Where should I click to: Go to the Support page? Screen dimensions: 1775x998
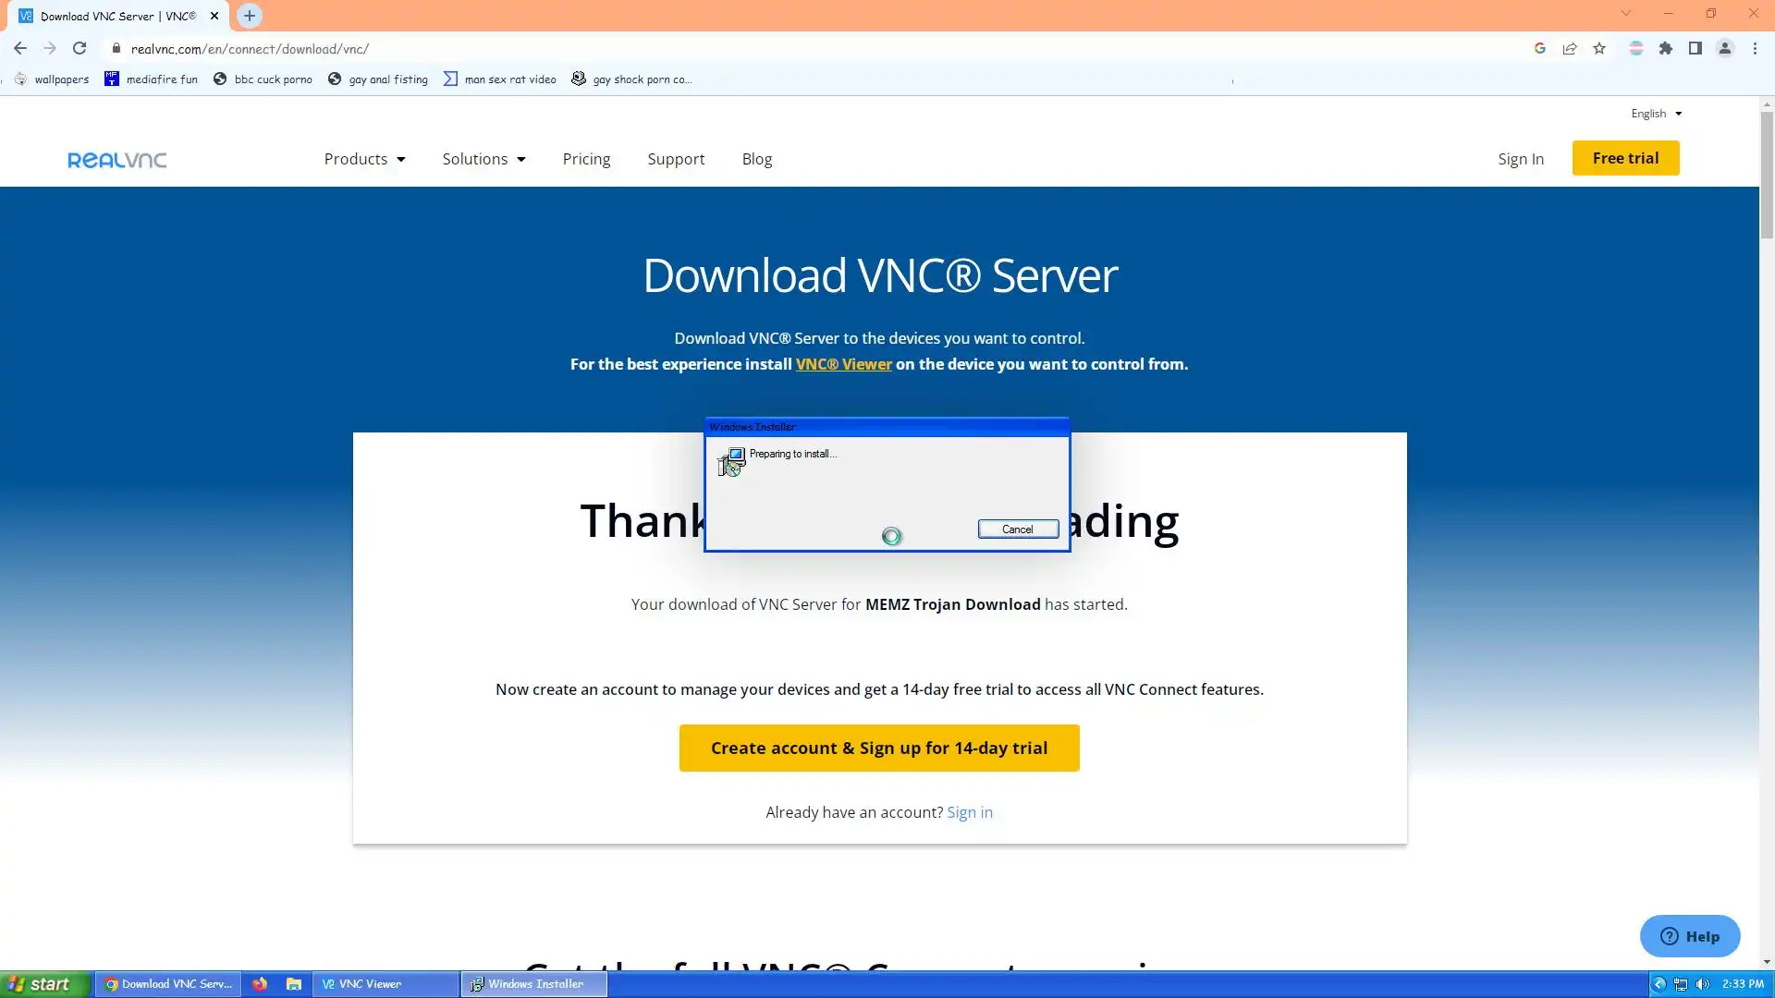(x=676, y=159)
